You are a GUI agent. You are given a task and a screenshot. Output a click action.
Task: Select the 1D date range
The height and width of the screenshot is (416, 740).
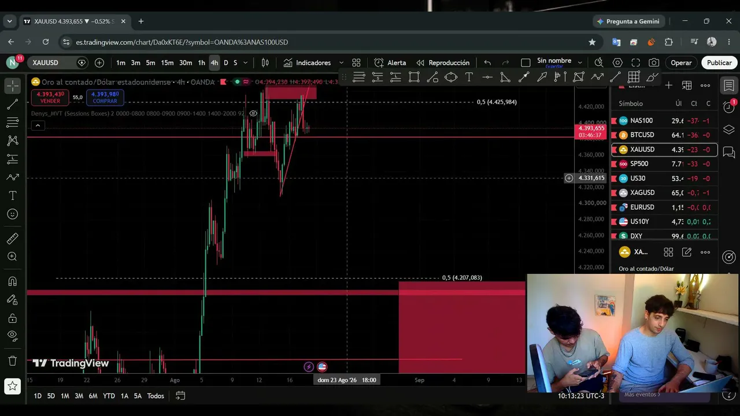[37, 396]
